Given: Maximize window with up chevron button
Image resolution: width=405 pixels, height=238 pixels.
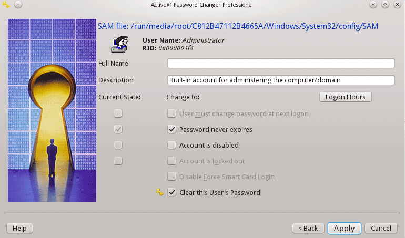Looking at the screenshot, I should coord(385,5).
